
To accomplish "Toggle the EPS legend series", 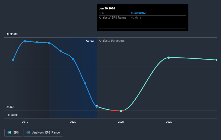I will click(x=13, y=132).
